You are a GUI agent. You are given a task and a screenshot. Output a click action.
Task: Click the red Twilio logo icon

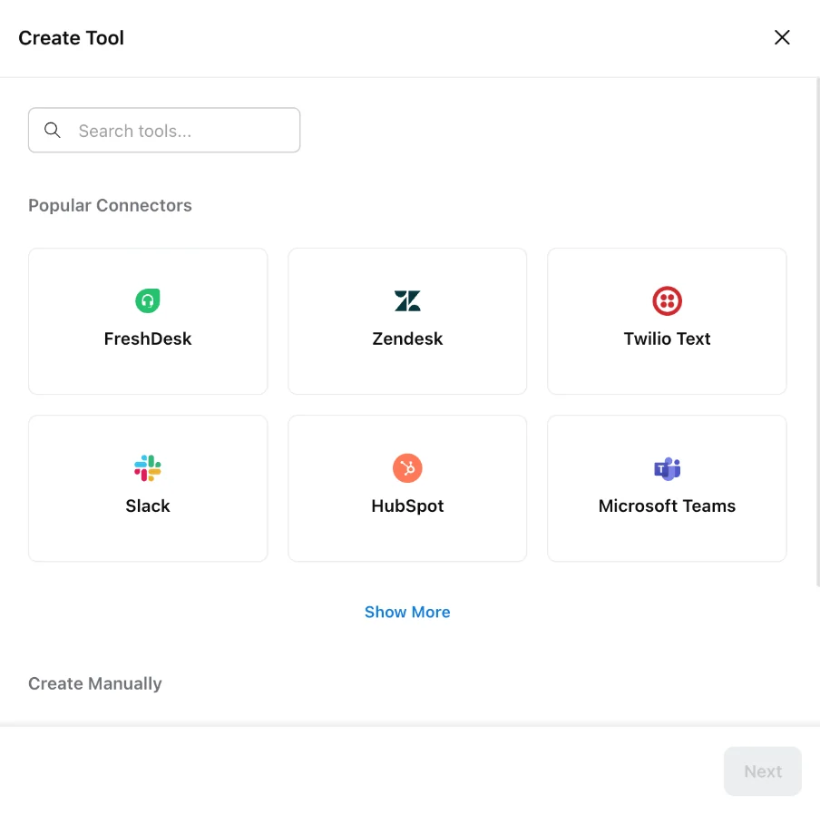pos(667,300)
